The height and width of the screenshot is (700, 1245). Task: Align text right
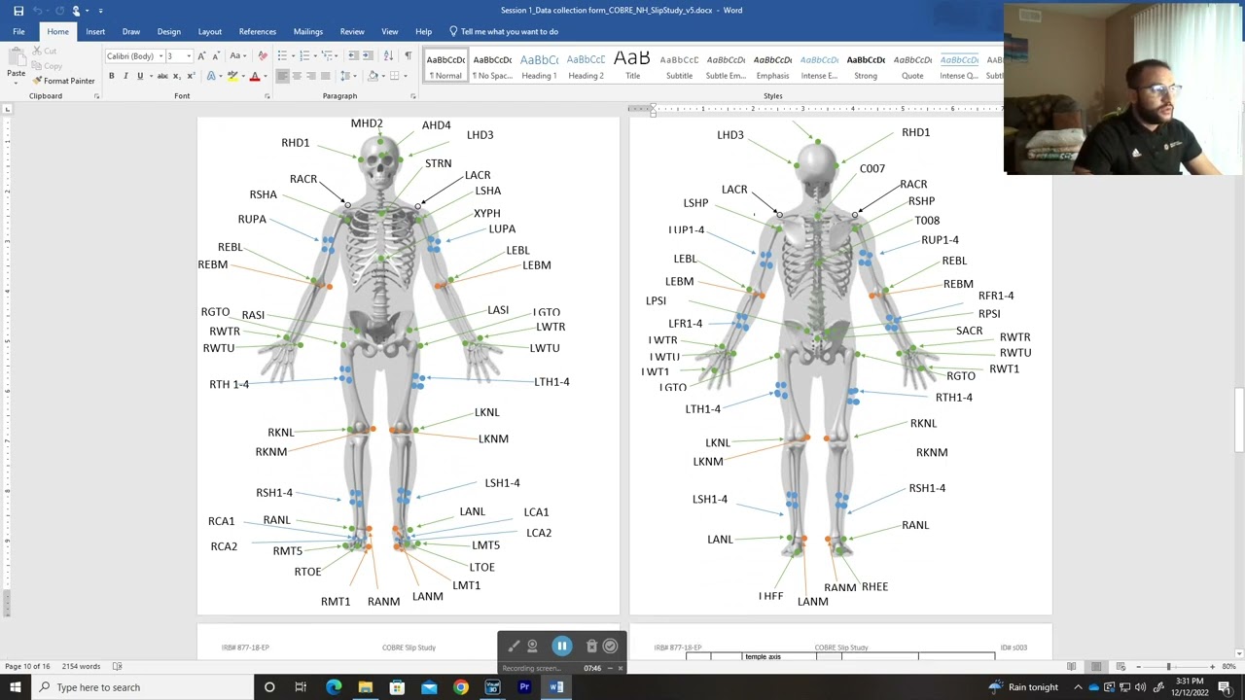click(311, 76)
